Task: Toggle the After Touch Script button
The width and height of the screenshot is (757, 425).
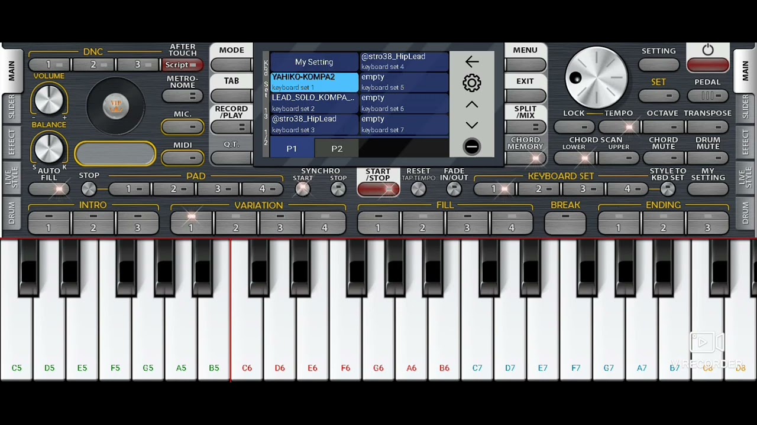Action: (182, 65)
